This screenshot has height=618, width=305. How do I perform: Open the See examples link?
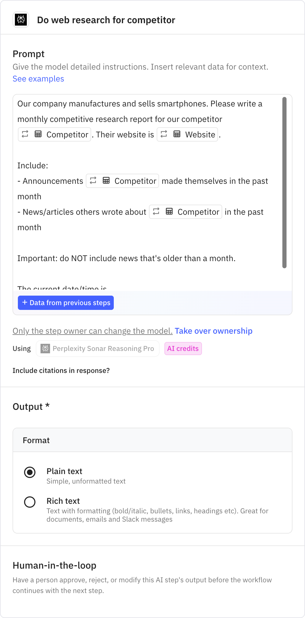click(x=38, y=79)
